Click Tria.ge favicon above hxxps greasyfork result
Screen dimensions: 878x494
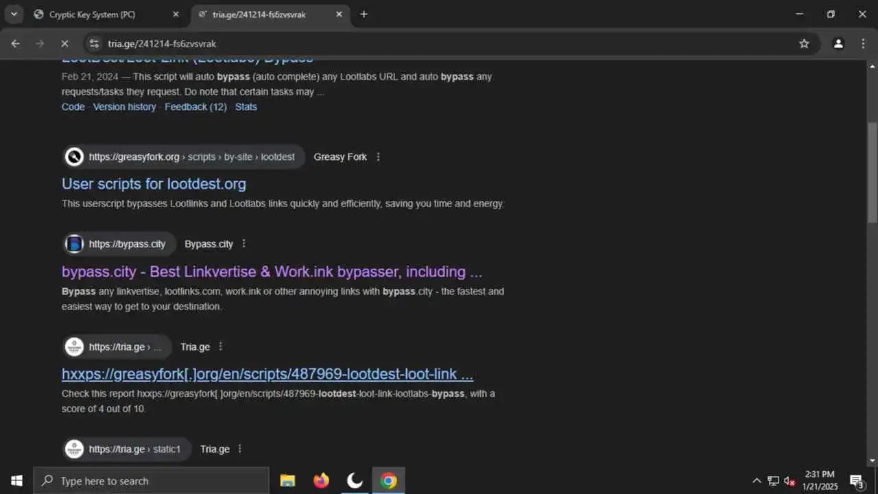(74, 347)
